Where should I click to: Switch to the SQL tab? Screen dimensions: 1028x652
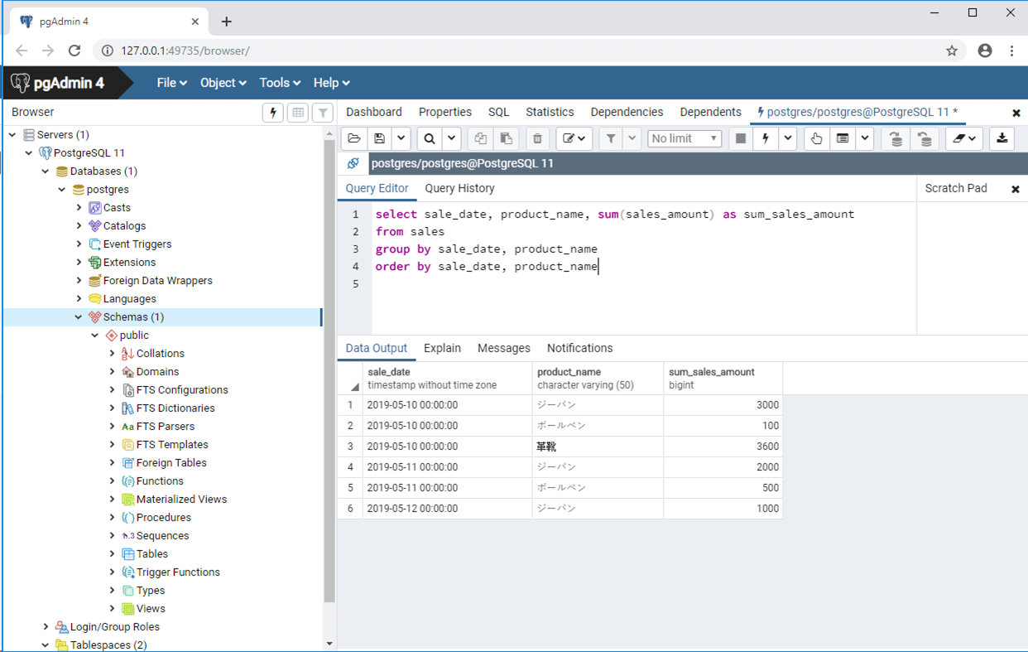[x=499, y=112]
